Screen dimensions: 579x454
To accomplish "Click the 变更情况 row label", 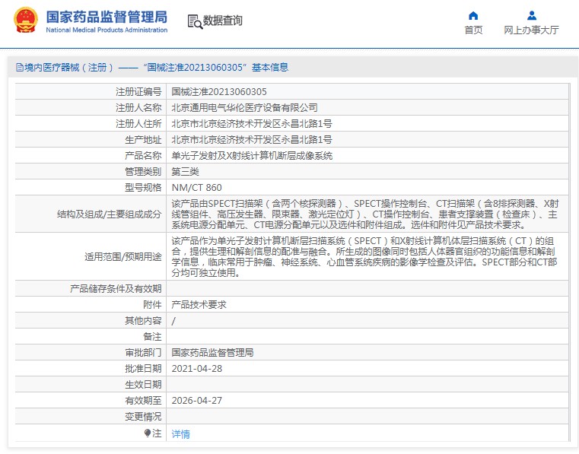I will click(143, 416).
